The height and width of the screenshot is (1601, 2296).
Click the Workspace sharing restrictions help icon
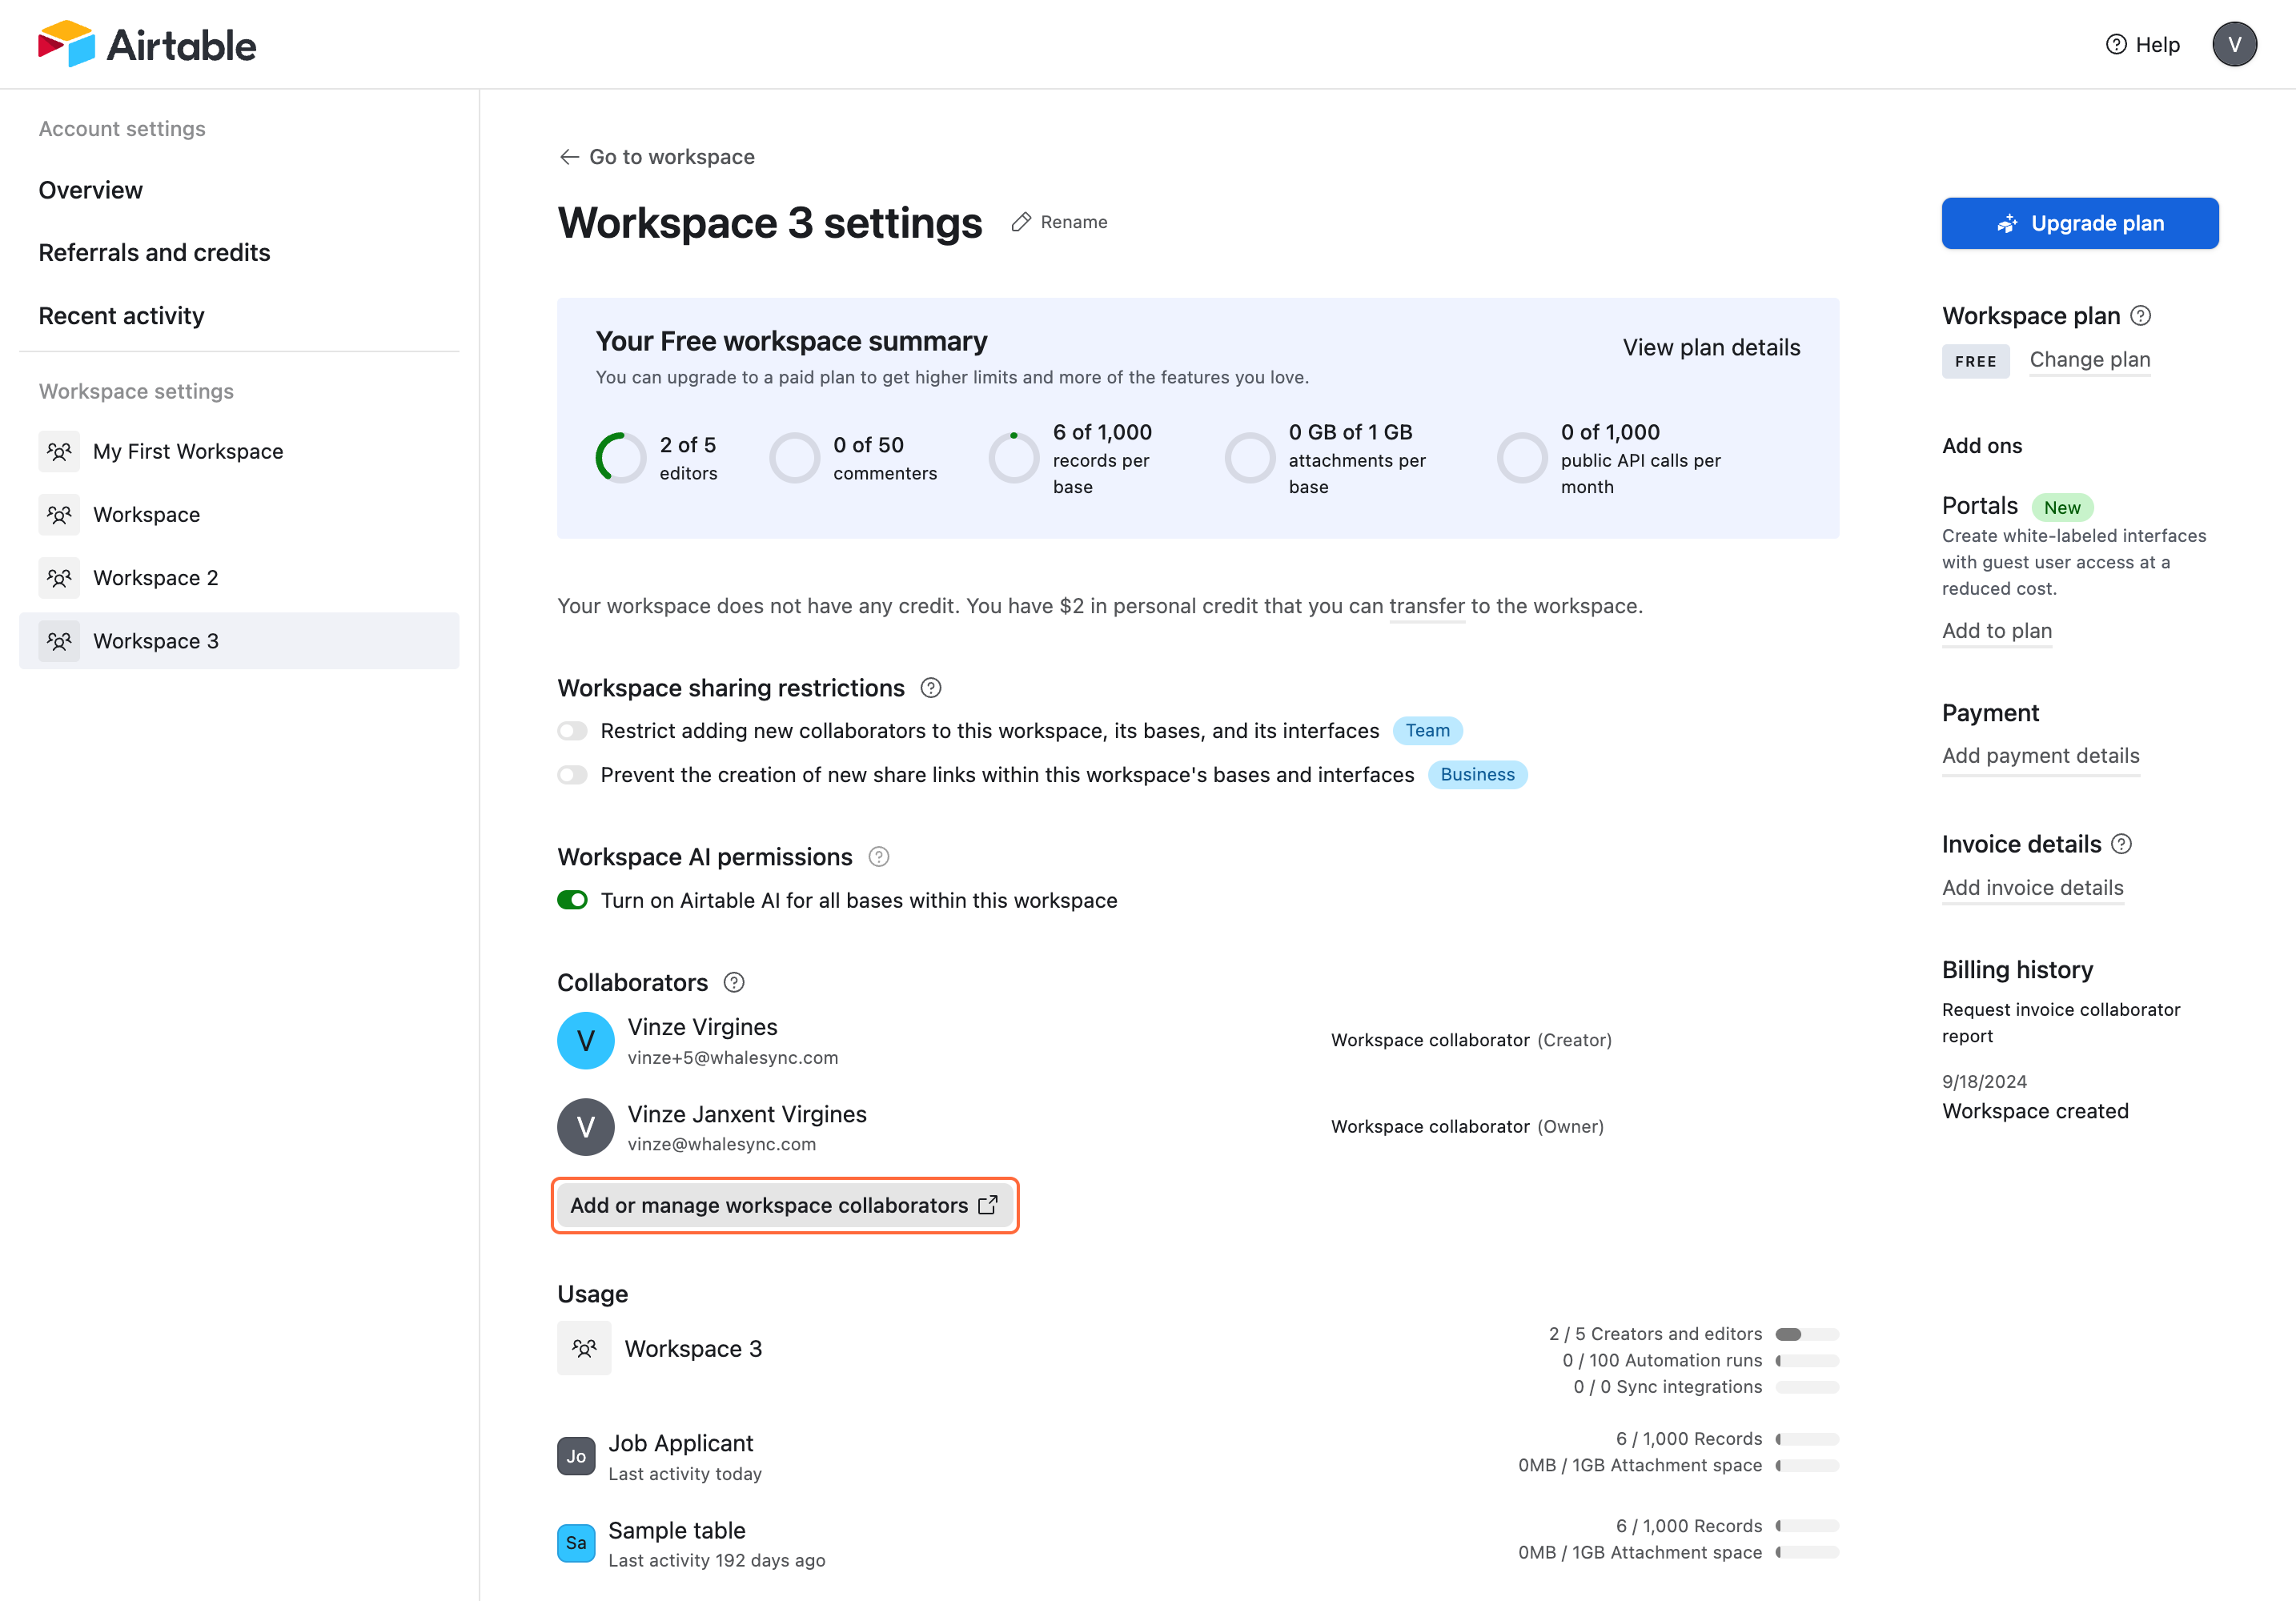point(931,688)
